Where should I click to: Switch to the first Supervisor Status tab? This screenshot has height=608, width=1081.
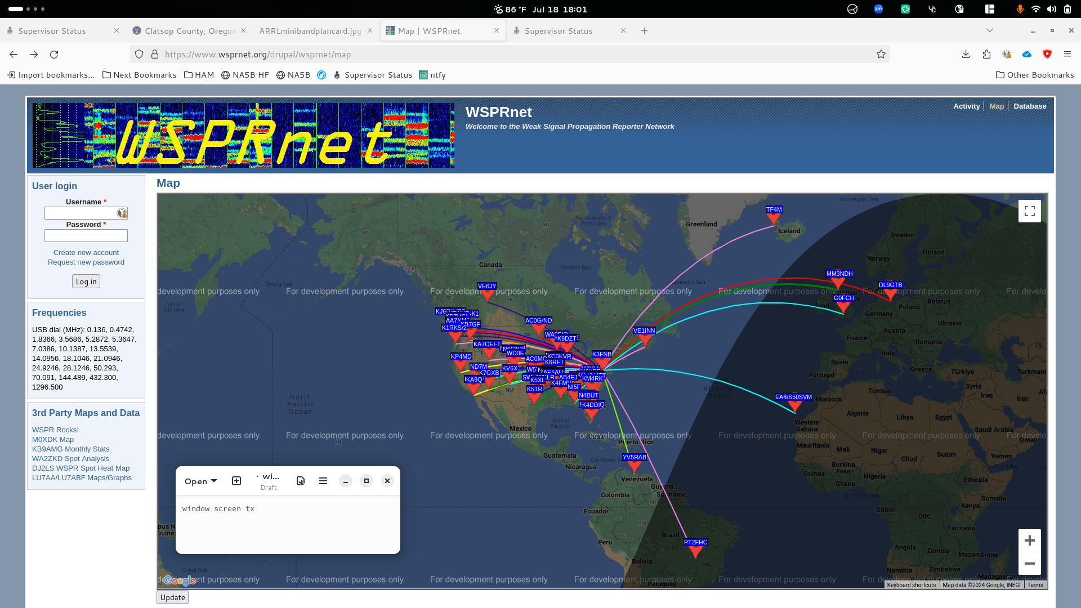pos(62,31)
